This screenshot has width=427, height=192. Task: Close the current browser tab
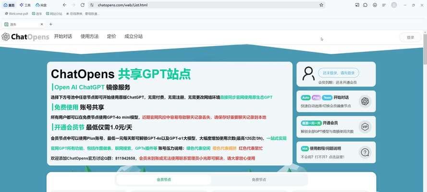click(x=42, y=24)
